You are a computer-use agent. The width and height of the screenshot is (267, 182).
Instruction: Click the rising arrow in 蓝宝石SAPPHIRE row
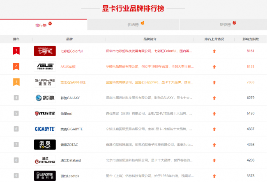pyautogui.click(x=214, y=82)
